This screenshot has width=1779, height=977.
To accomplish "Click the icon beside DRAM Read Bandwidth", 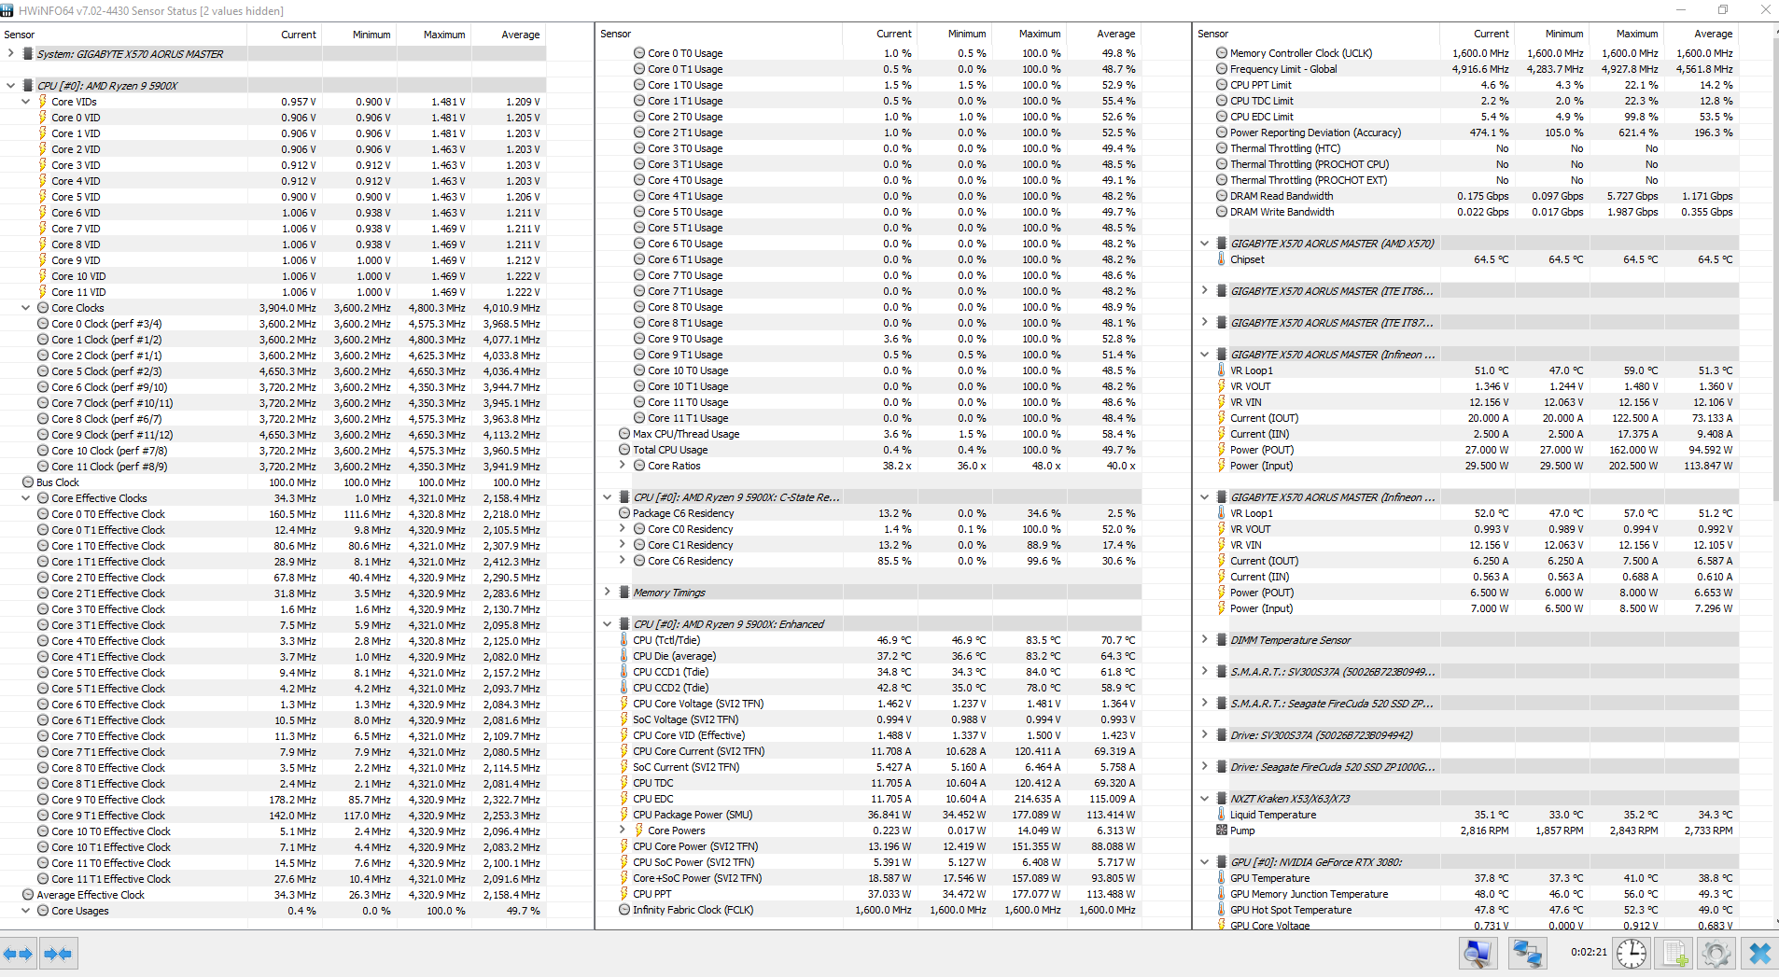I will coord(1221,196).
